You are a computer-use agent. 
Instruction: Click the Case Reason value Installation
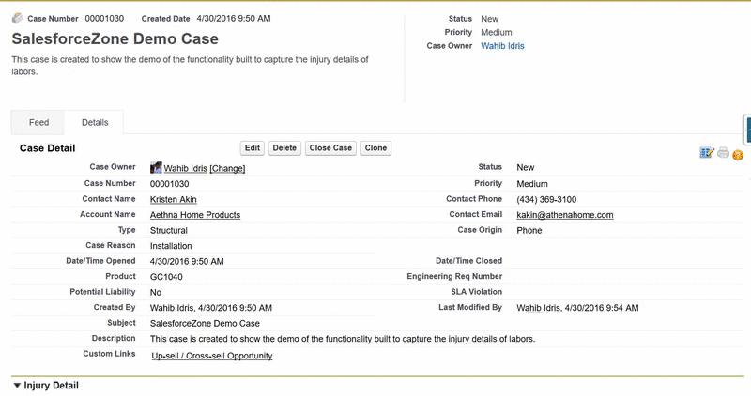pos(171,246)
